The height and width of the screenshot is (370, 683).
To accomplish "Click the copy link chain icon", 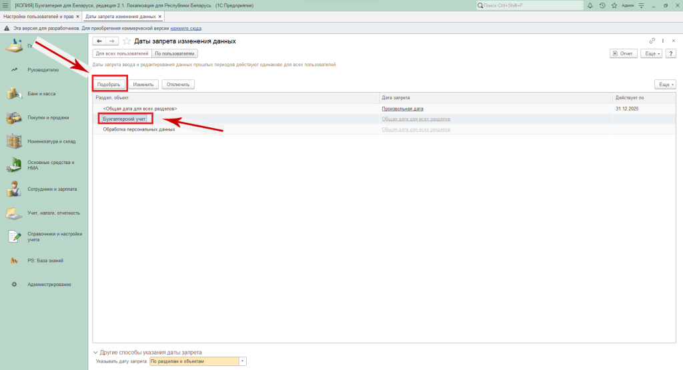I will 652,41.
